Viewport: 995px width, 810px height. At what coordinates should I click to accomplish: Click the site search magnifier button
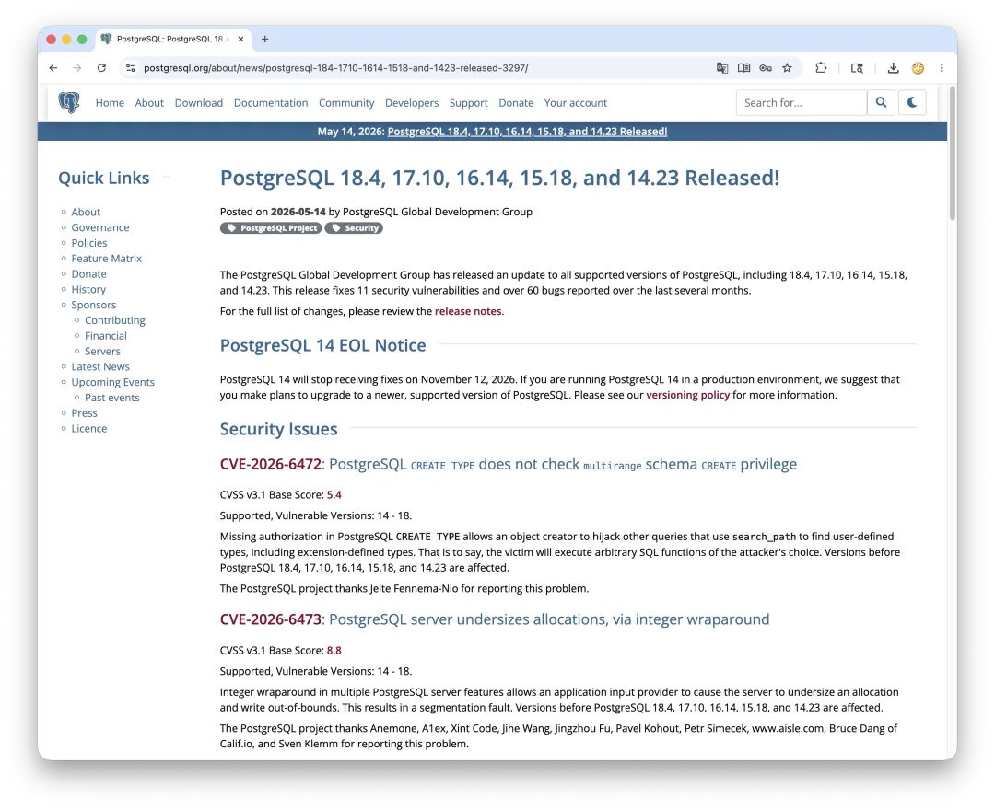881,102
